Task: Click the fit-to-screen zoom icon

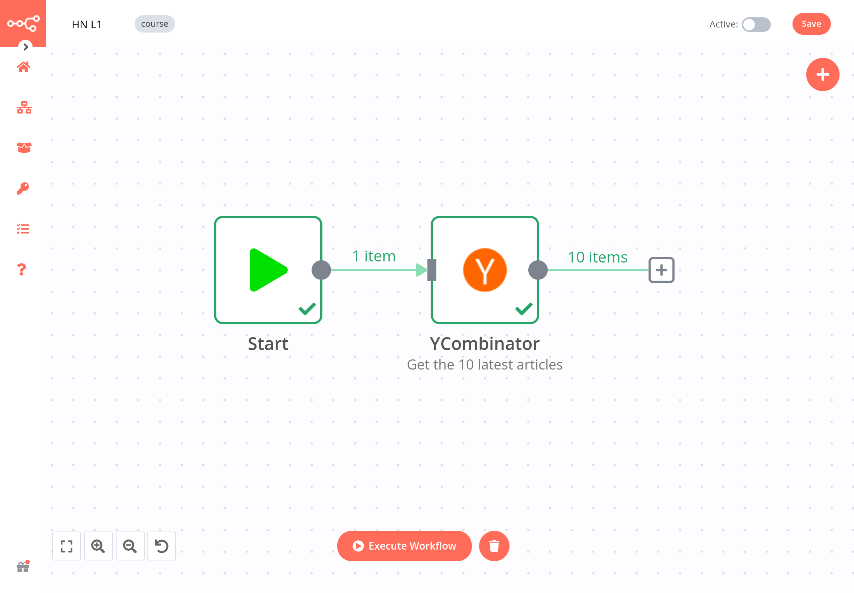Action: click(66, 546)
